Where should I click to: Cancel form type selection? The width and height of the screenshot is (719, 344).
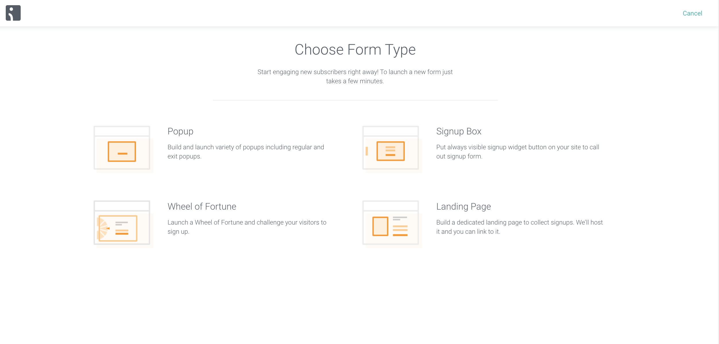(692, 13)
